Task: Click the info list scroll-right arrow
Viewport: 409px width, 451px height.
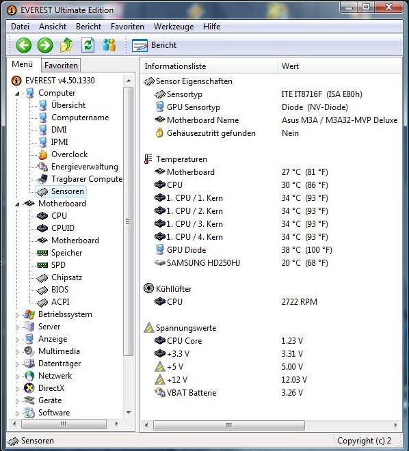Action: [395, 425]
